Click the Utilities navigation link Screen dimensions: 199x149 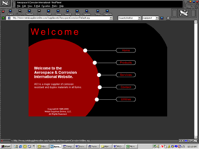pos(126,99)
